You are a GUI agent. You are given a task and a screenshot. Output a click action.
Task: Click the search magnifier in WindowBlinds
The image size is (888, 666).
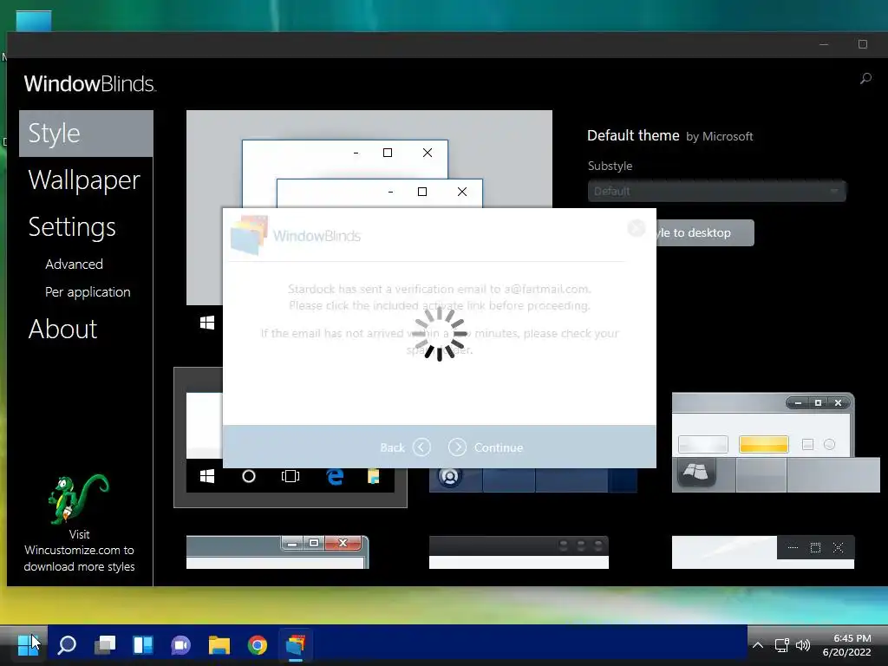tap(865, 79)
